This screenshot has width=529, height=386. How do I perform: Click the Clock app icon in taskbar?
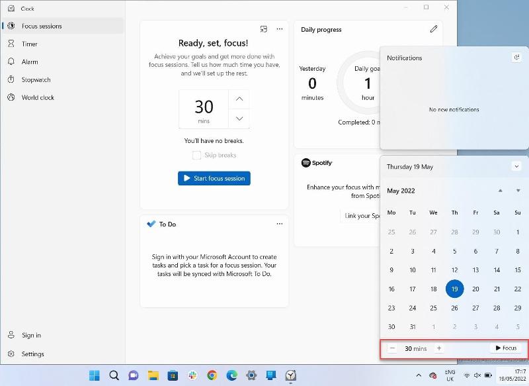pyautogui.click(x=291, y=375)
